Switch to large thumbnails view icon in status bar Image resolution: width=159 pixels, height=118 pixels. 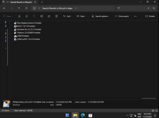tap(156, 111)
